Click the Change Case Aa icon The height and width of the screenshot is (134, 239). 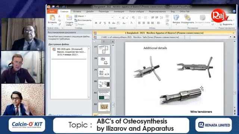pyautogui.click(x=124, y=23)
